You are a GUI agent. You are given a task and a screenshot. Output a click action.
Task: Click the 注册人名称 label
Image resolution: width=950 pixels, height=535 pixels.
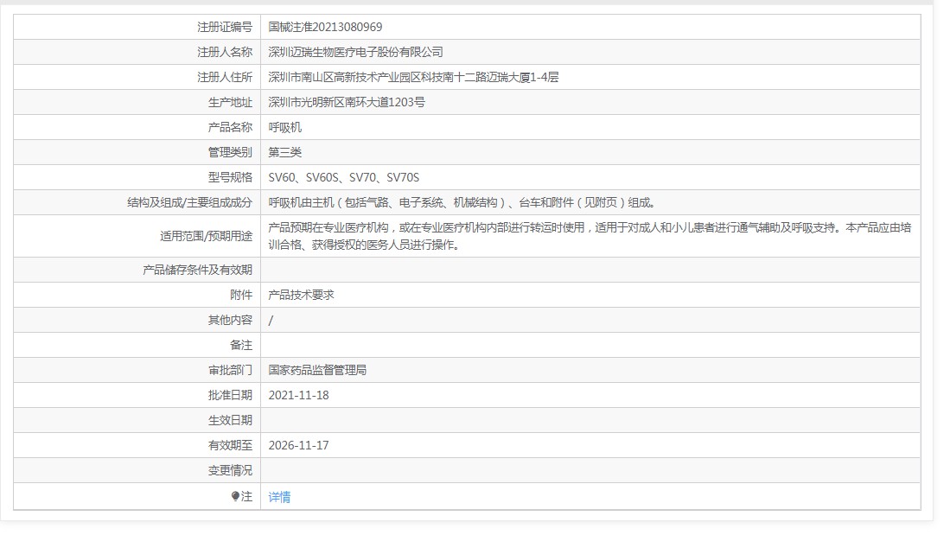[x=225, y=52]
